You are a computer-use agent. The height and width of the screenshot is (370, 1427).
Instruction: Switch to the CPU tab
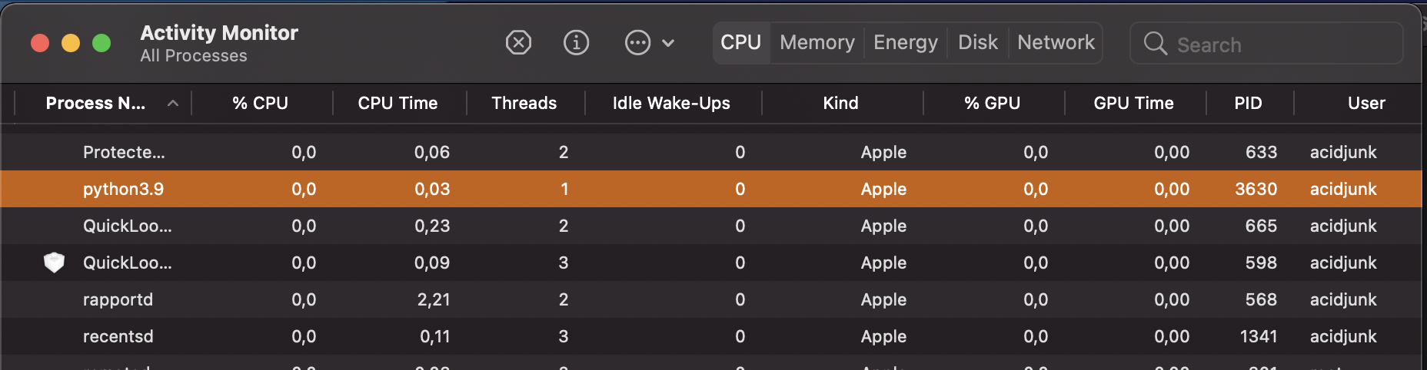pos(741,42)
